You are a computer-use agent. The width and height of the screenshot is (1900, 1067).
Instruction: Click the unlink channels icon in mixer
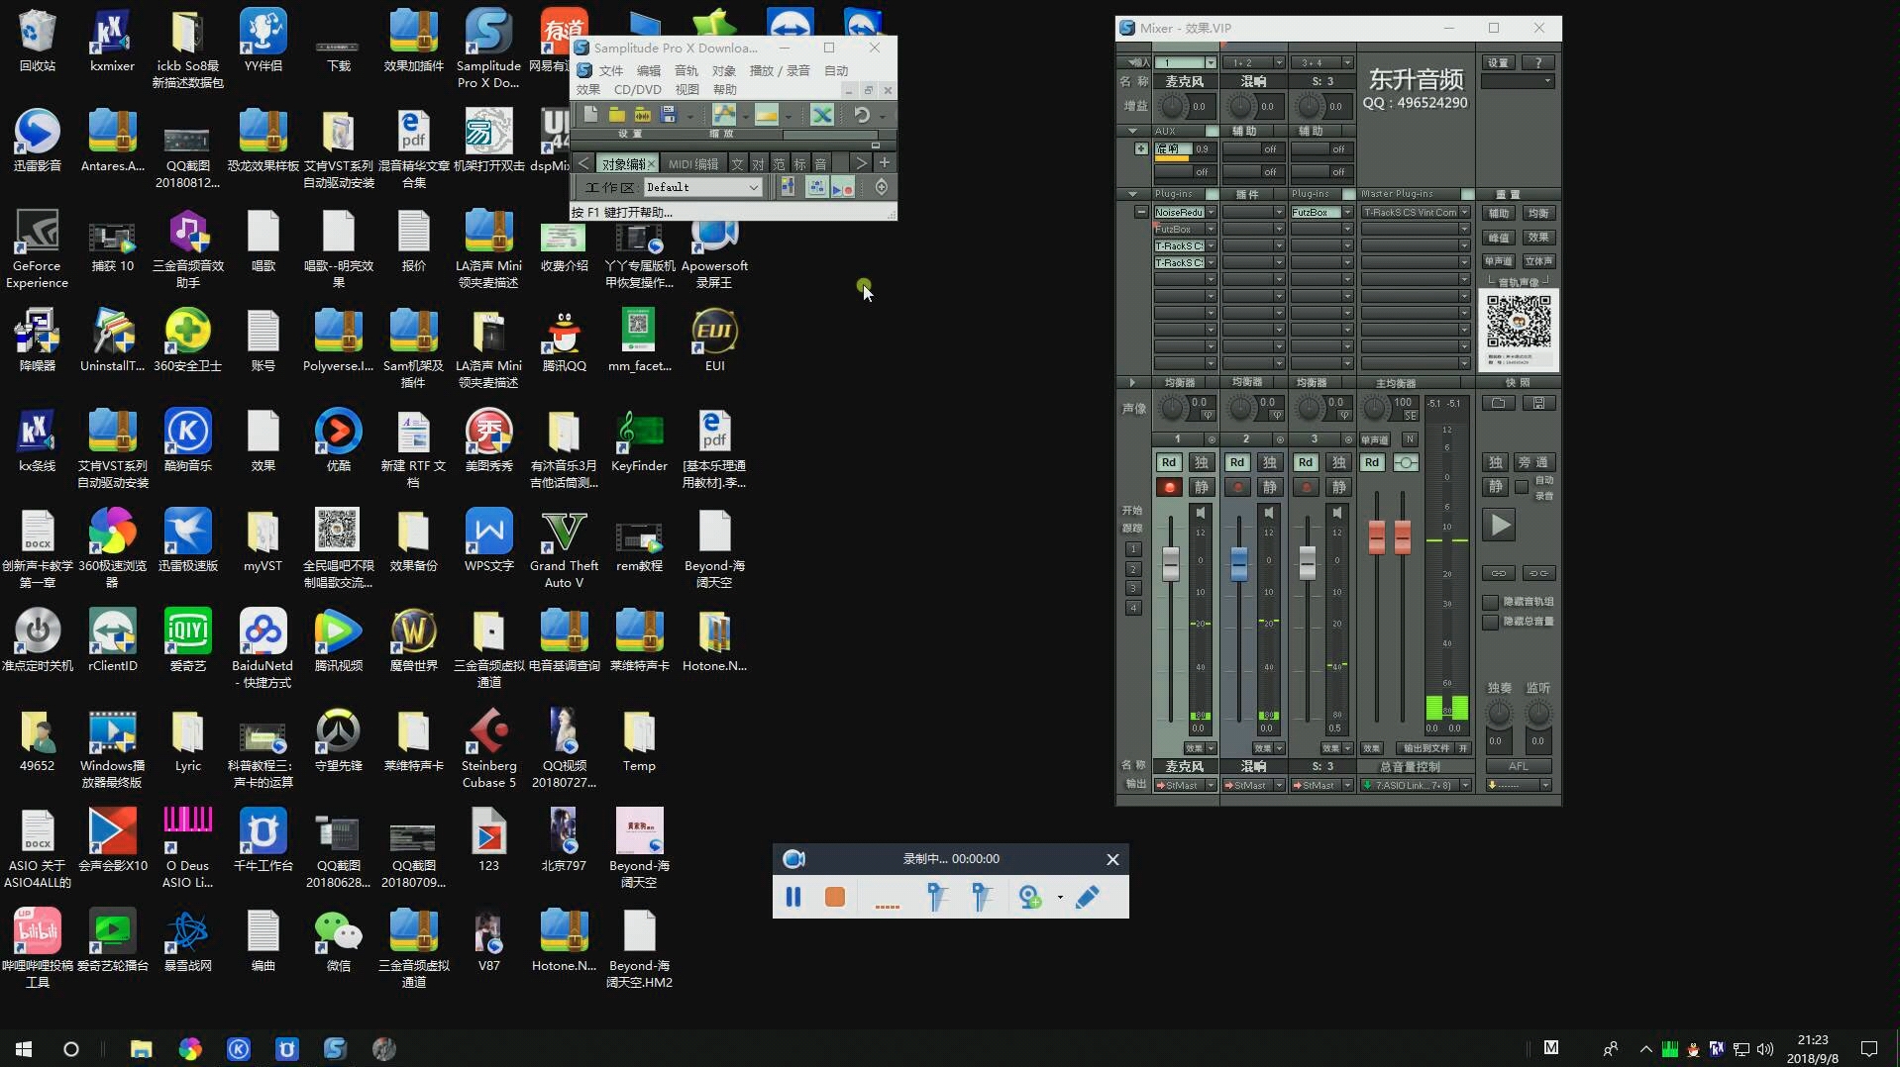pyautogui.click(x=1538, y=573)
